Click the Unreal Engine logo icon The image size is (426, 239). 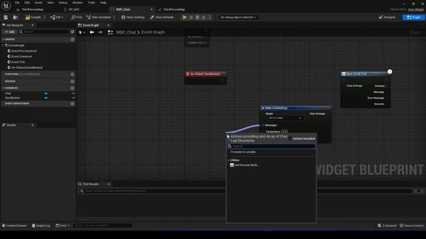coord(6,6)
